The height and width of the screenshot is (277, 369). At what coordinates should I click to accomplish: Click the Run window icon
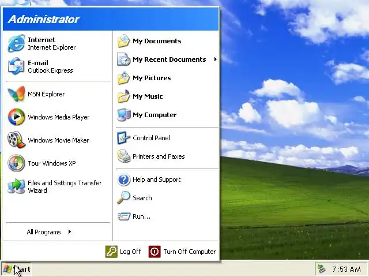124,216
